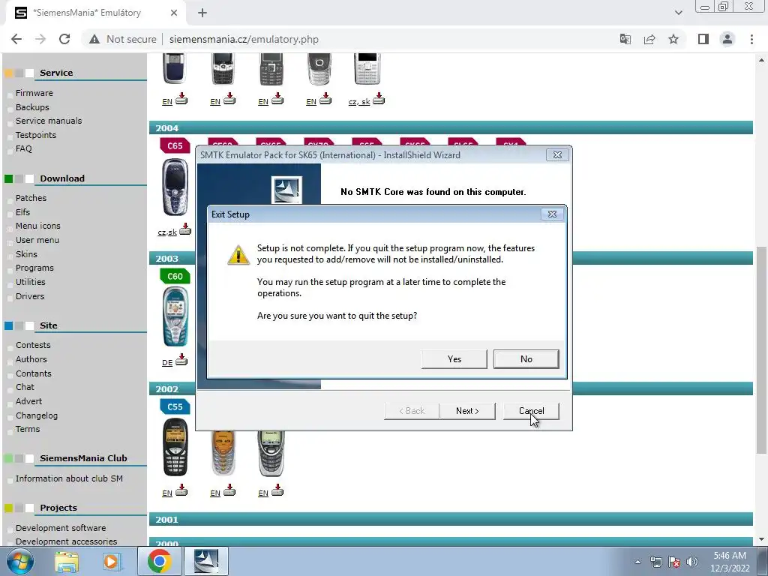Open Elfs link

tap(22, 212)
